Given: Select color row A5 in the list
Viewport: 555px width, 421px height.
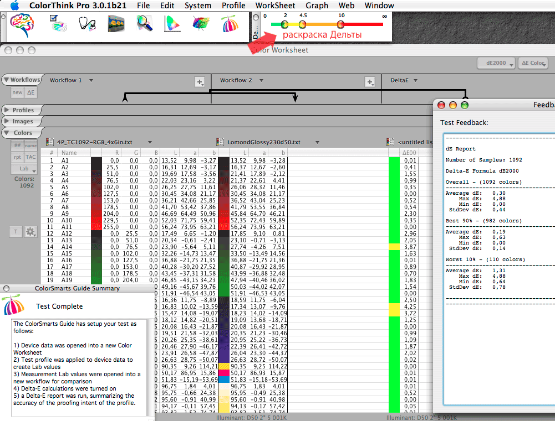Looking at the screenshot, I should 165,187.
